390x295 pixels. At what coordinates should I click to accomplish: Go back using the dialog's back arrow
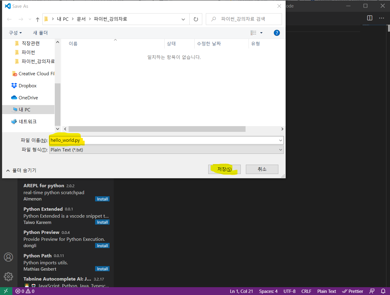coord(9,19)
